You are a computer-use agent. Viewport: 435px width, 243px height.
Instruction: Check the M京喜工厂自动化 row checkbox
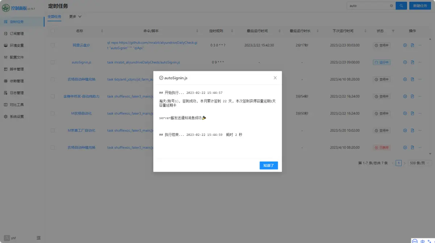click(x=53, y=130)
